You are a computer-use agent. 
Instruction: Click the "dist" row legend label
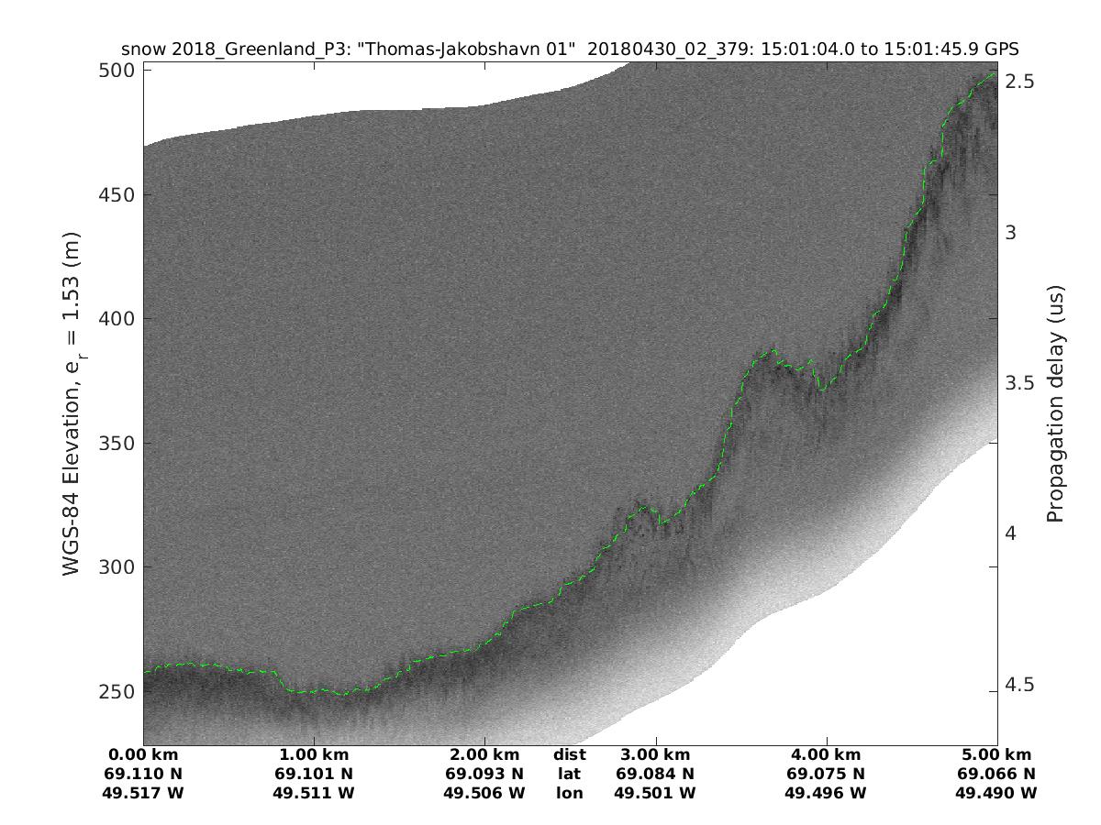[x=569, y=755]
